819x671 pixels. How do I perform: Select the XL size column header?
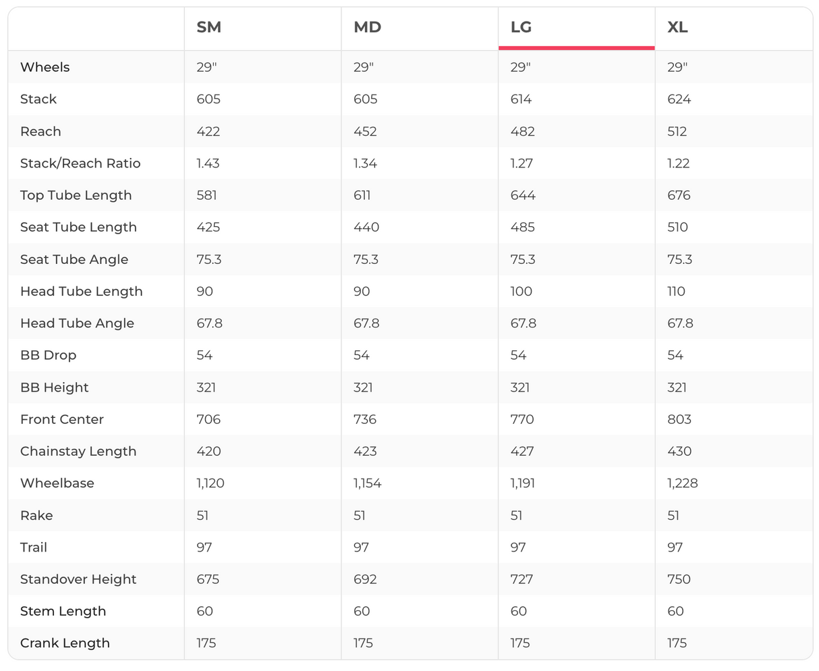click(678, 28)
